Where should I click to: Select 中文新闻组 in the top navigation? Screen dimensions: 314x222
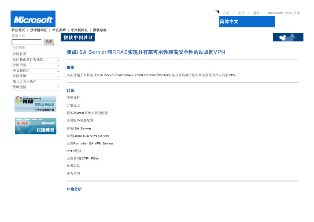click(x=79, y=30)
